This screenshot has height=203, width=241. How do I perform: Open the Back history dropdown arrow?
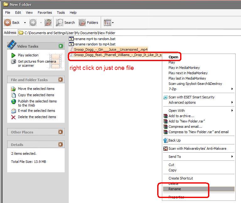(25, 23)
